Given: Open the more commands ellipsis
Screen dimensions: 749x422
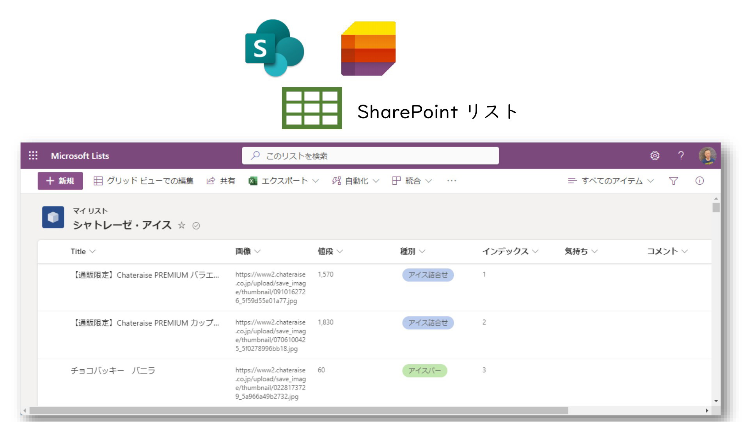Looking at the screenshot, I should coord(452,181).
